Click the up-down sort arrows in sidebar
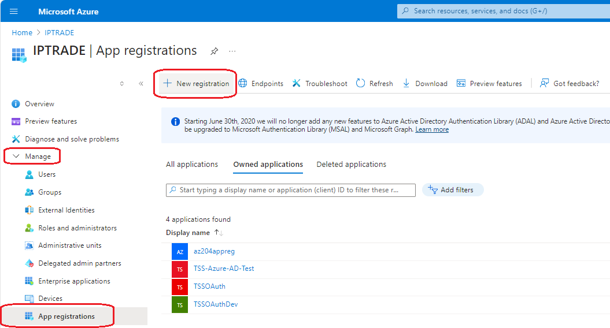Screen dimensions: 610x328 click(x=122, y=84)
